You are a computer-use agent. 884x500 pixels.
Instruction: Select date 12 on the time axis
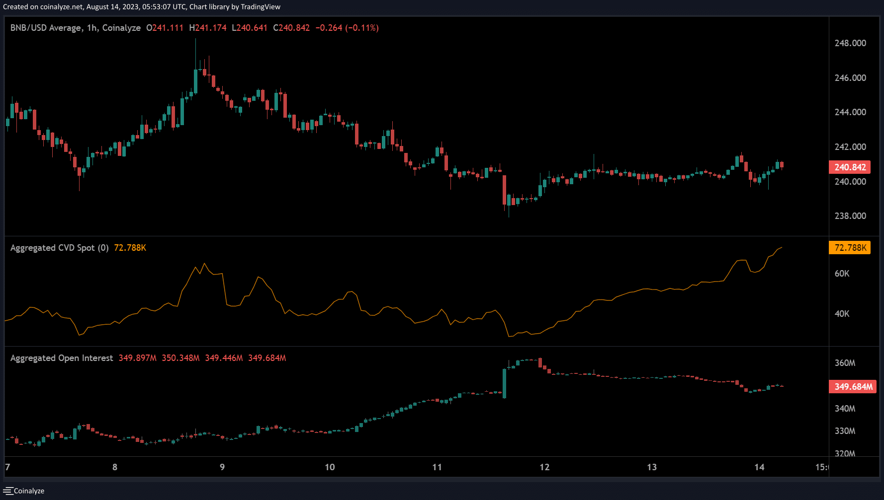point(544,467)
